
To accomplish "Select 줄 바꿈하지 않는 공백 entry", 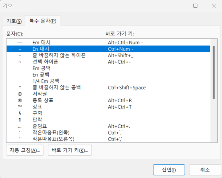I will 108,87.
